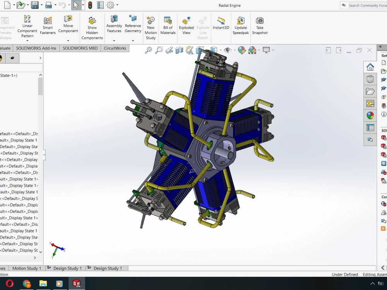Open the Motion Study 1 tab

click(x=26, y=268)
